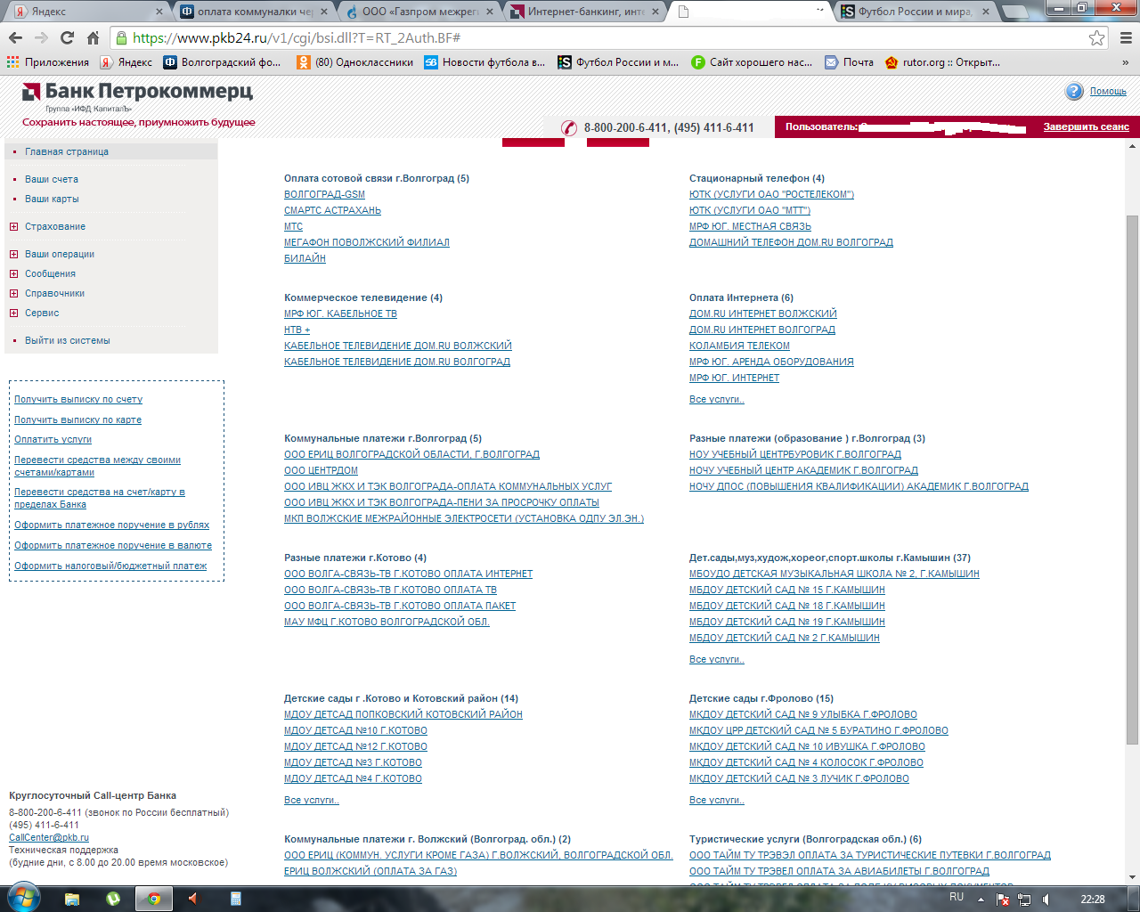
Task: Open Главная страница in the left menu
Action: (67, 151)
